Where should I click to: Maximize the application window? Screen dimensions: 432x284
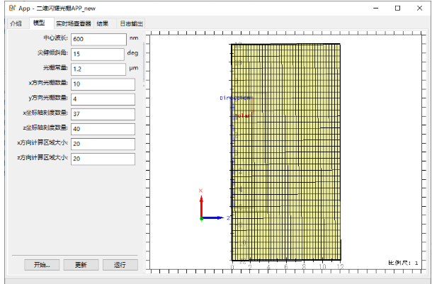[397, 8]
